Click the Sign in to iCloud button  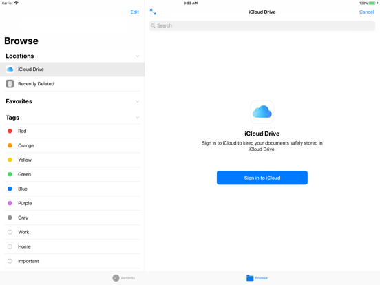click(x=262, y=178)
